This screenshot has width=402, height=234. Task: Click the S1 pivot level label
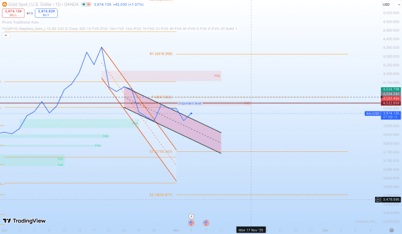[x=161, y=151]
